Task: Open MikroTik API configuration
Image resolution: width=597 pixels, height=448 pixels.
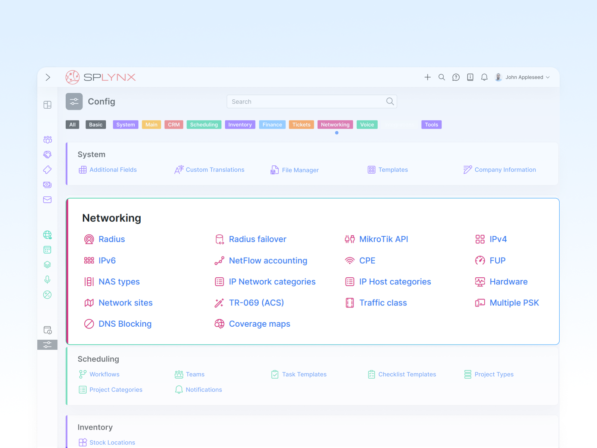Action: 383,239
